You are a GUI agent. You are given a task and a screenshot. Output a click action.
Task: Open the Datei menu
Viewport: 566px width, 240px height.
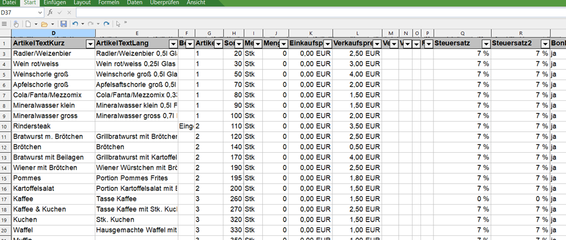(x=10, y=3)
